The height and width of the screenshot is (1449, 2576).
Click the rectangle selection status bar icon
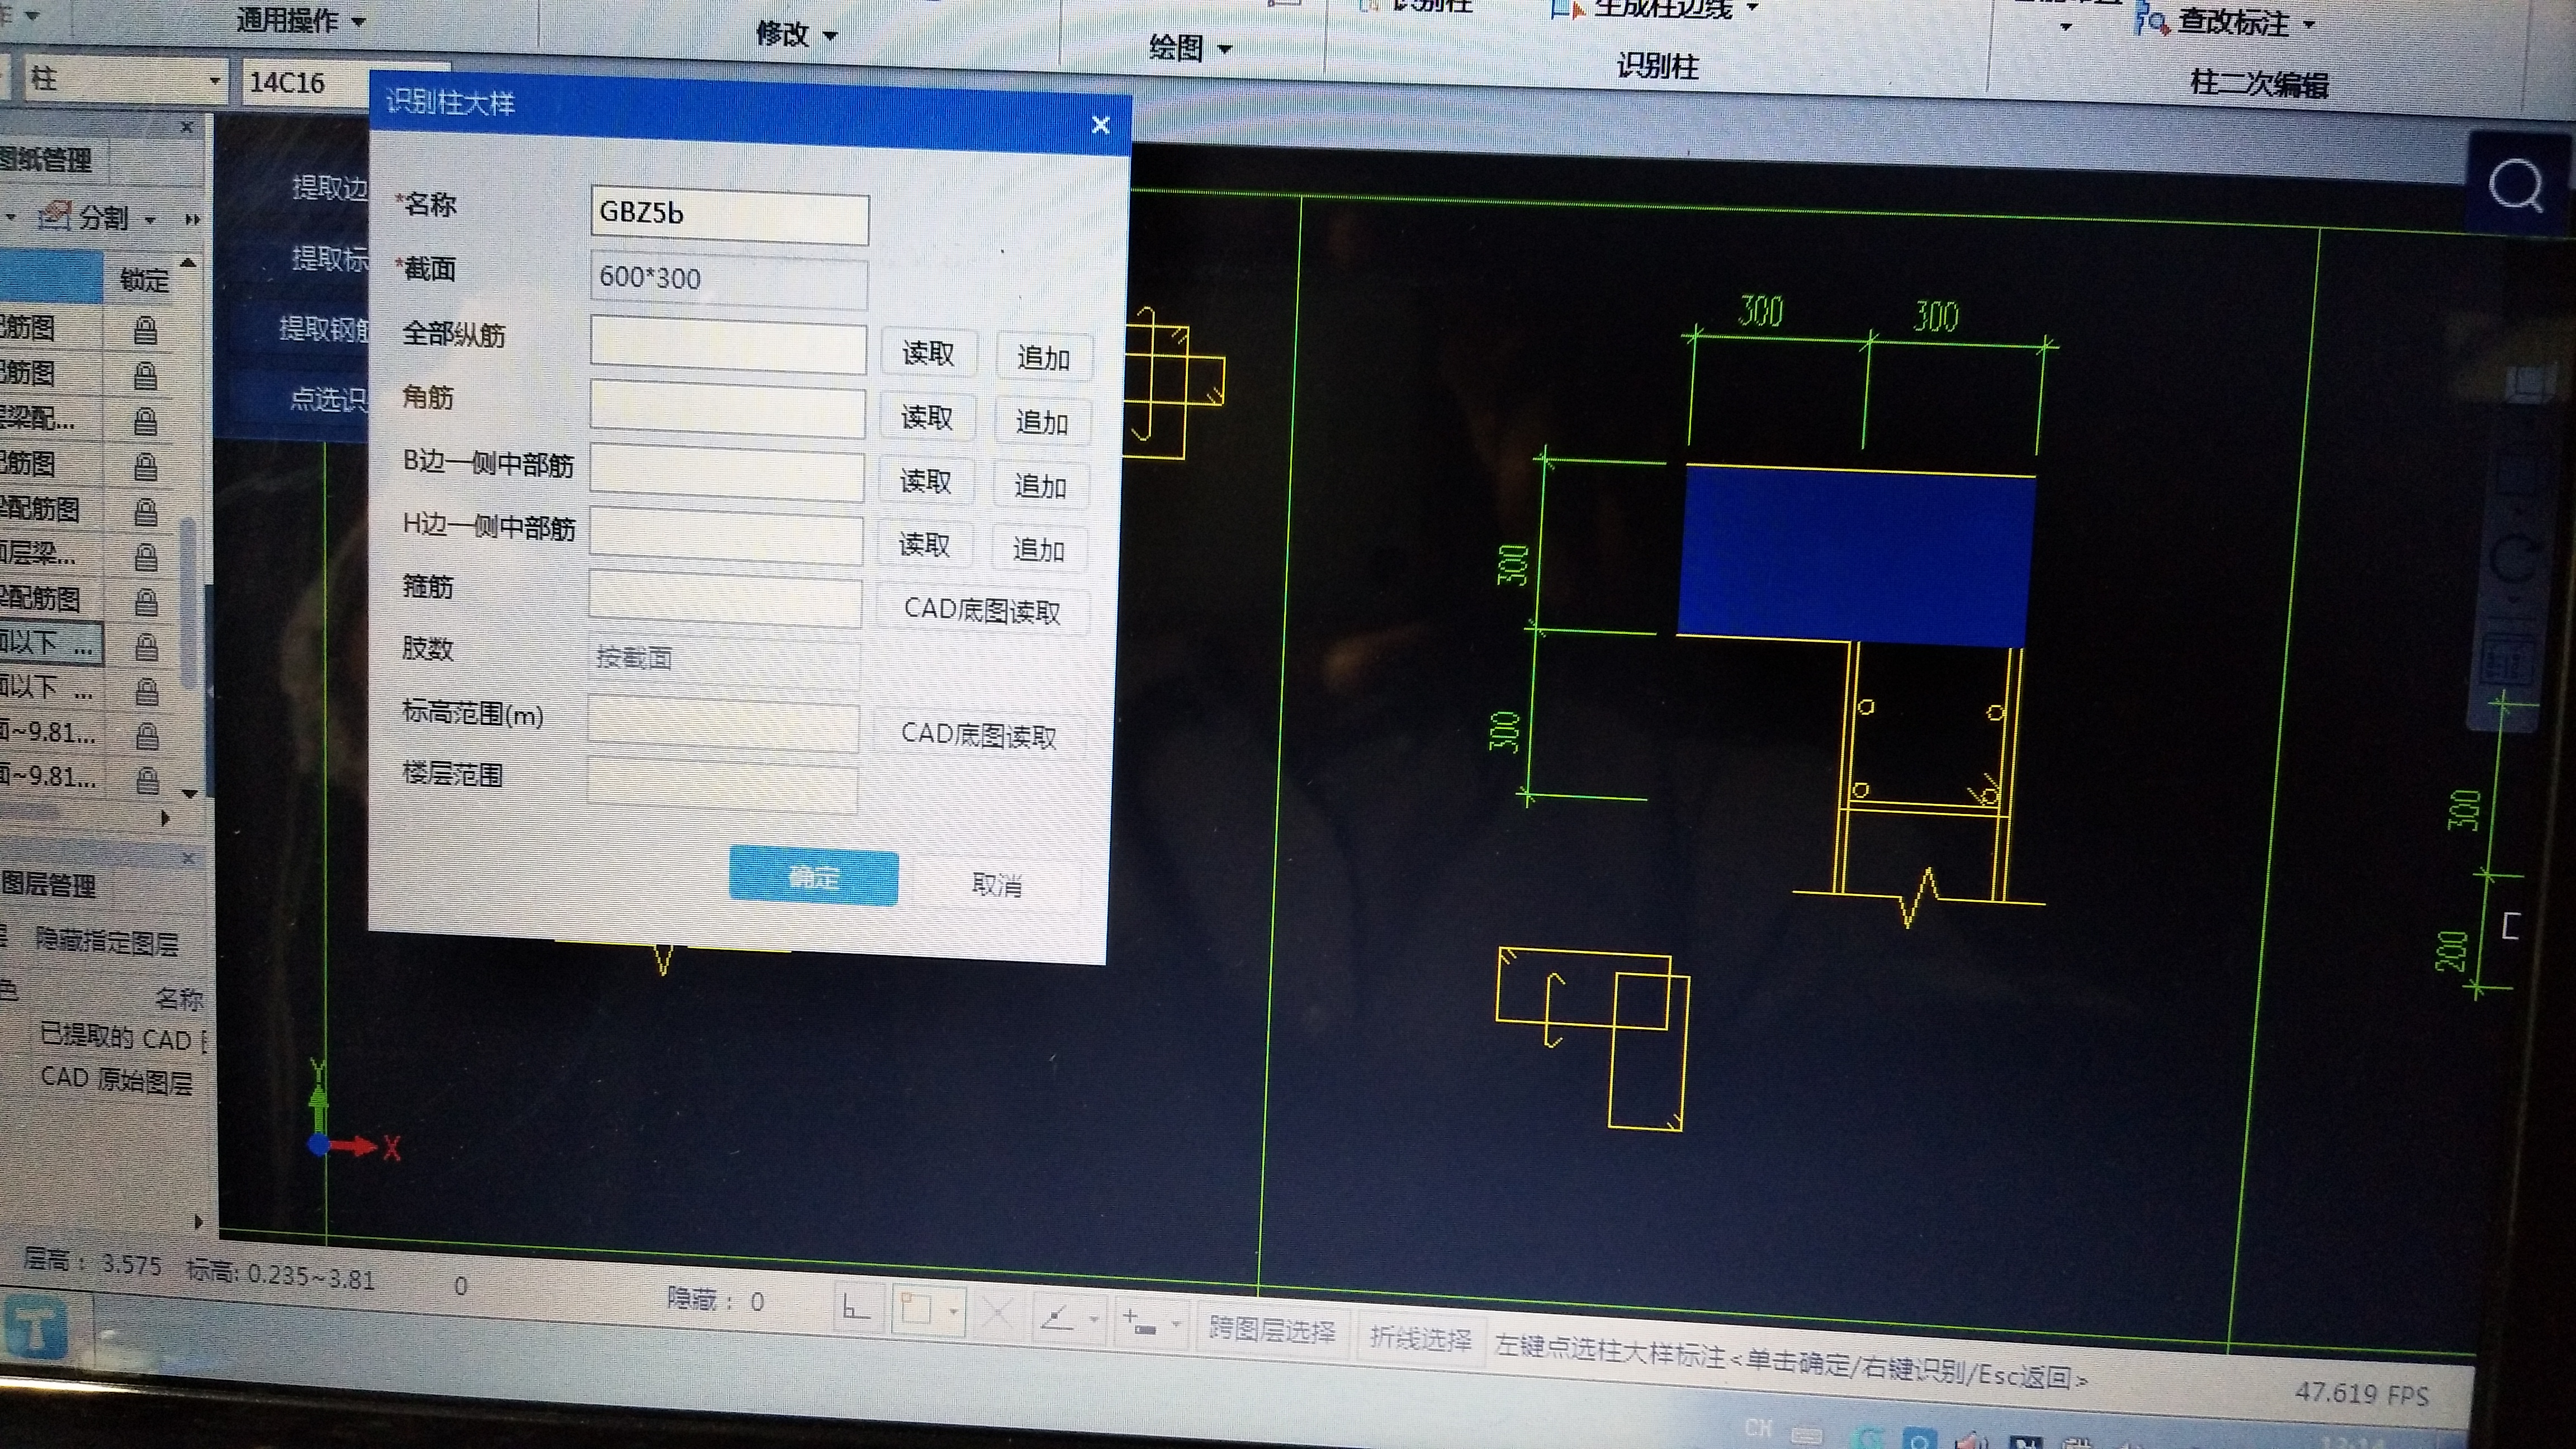pos(916,1309)
